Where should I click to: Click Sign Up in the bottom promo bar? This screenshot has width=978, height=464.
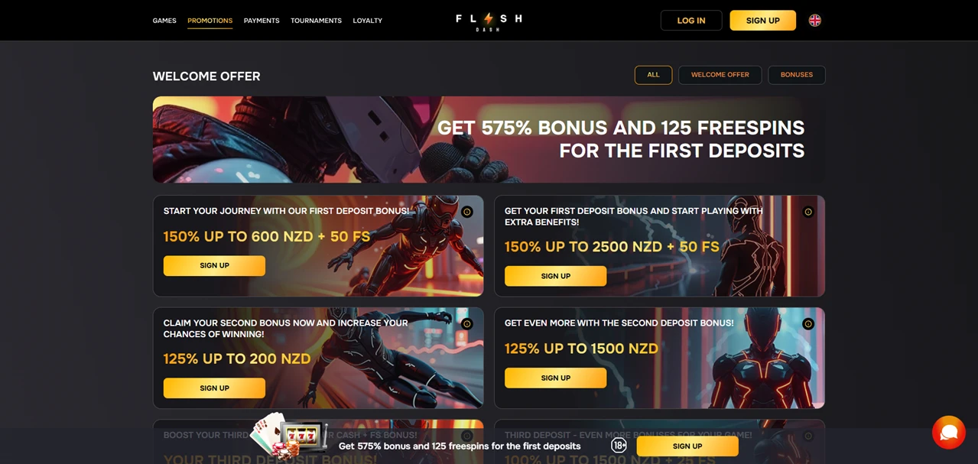[687, 446]
